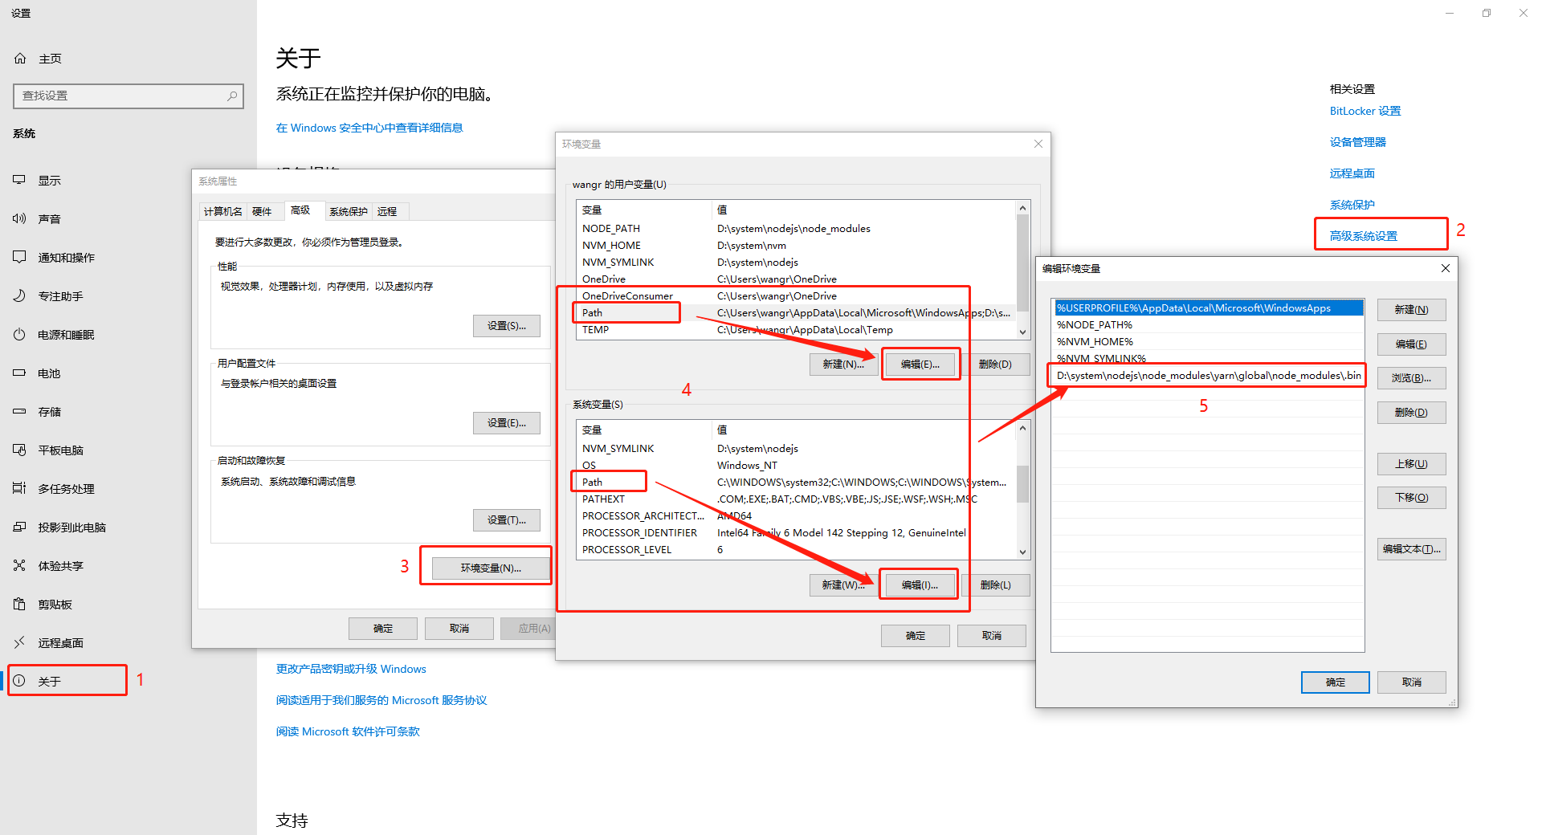Click Power & sleep (电源和睡眠) icon
The height and width of the screenshot is (835, 1542).
coord(19,334)
